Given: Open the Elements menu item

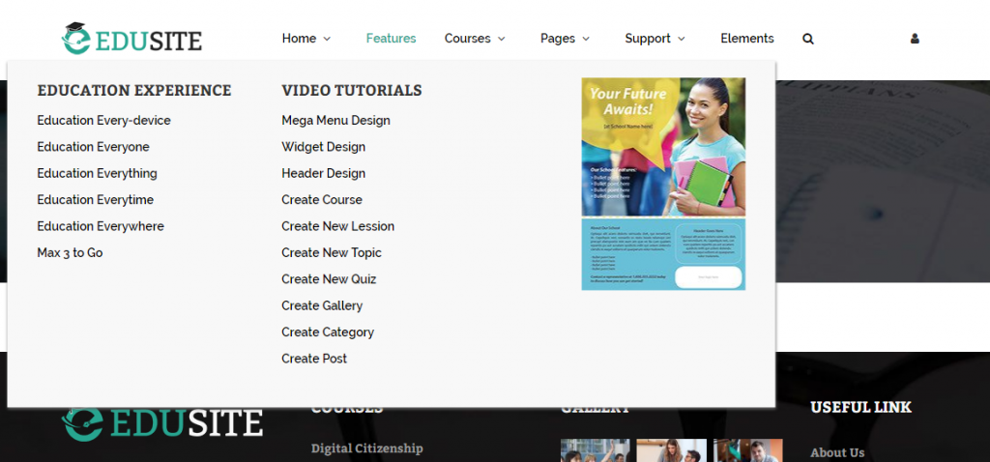Looking at the screenshot, I should tap(746, 39).
